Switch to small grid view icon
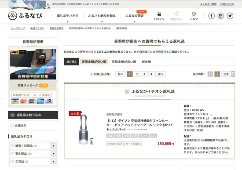Screen dimensions: 242x170 pyautogui.click(x=210, y=74)
